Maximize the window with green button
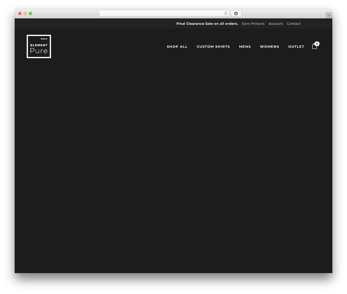 click(30, 14)
